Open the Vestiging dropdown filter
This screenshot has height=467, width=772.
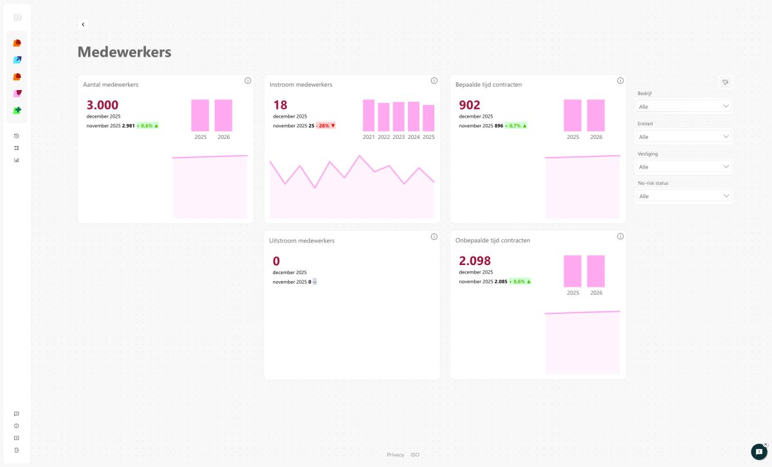pos(683,167)
